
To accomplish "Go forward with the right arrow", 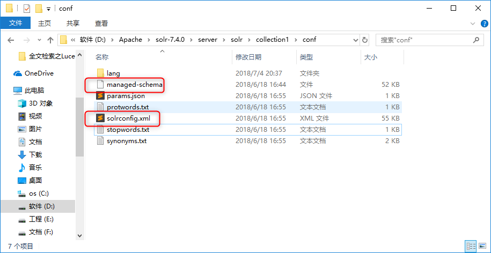I will [27, 40].
